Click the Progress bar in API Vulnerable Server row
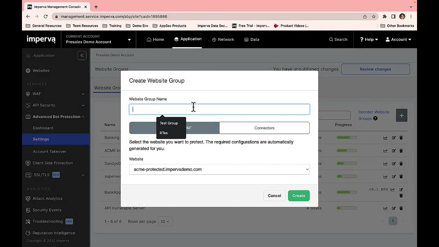Image resolution: width=439 pixels, height=247 pixels. click(x=347, y=208)
